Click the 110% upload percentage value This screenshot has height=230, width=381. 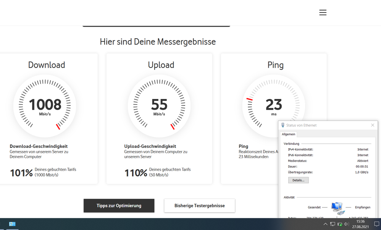136,173
